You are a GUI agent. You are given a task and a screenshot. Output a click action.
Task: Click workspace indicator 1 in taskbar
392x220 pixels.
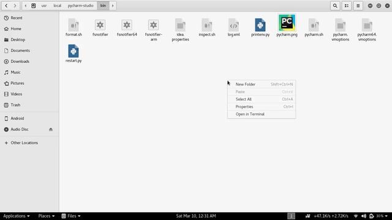pyautogui.click(x=291, y=216)
